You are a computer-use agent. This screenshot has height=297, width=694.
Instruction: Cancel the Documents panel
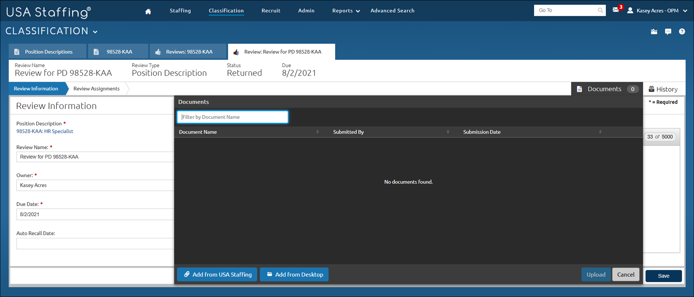pyautogui.click(x=626, y=275)
